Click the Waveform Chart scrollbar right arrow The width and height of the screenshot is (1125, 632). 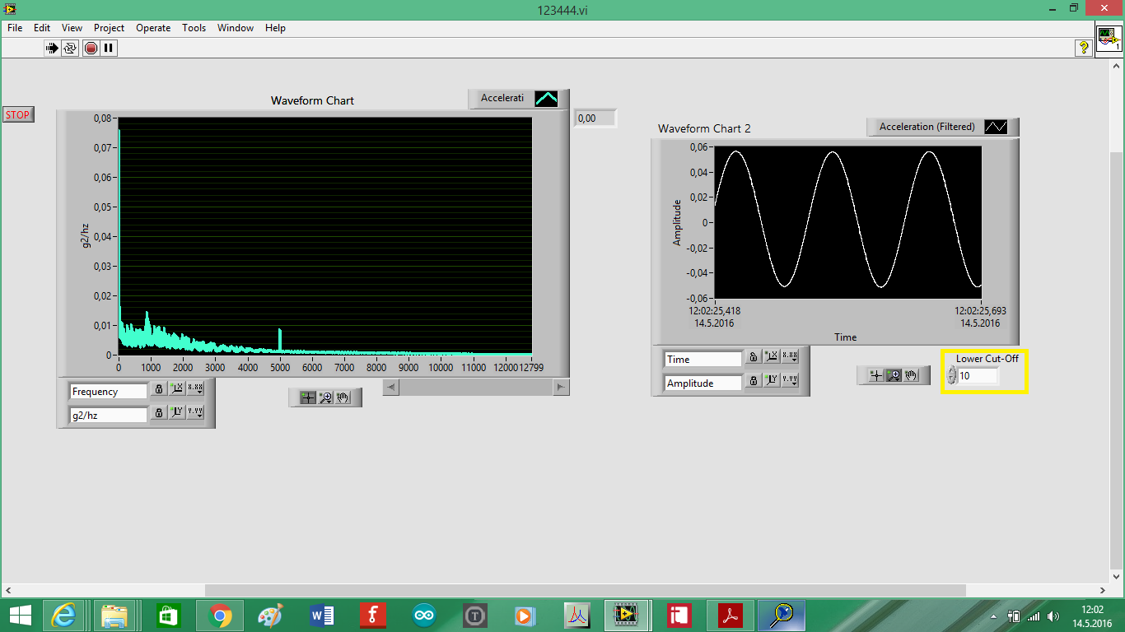coord(561,387)
